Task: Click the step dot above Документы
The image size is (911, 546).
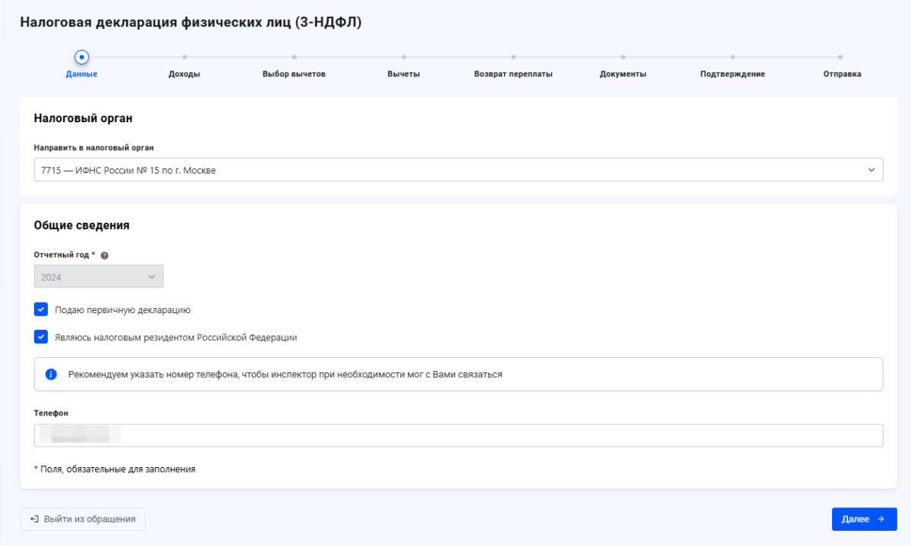Action: point(623,57)
